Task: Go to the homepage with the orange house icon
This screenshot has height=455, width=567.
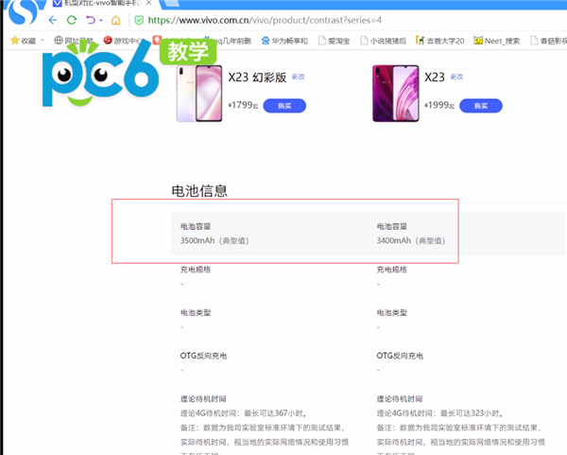Action: [x=115, y=20]
